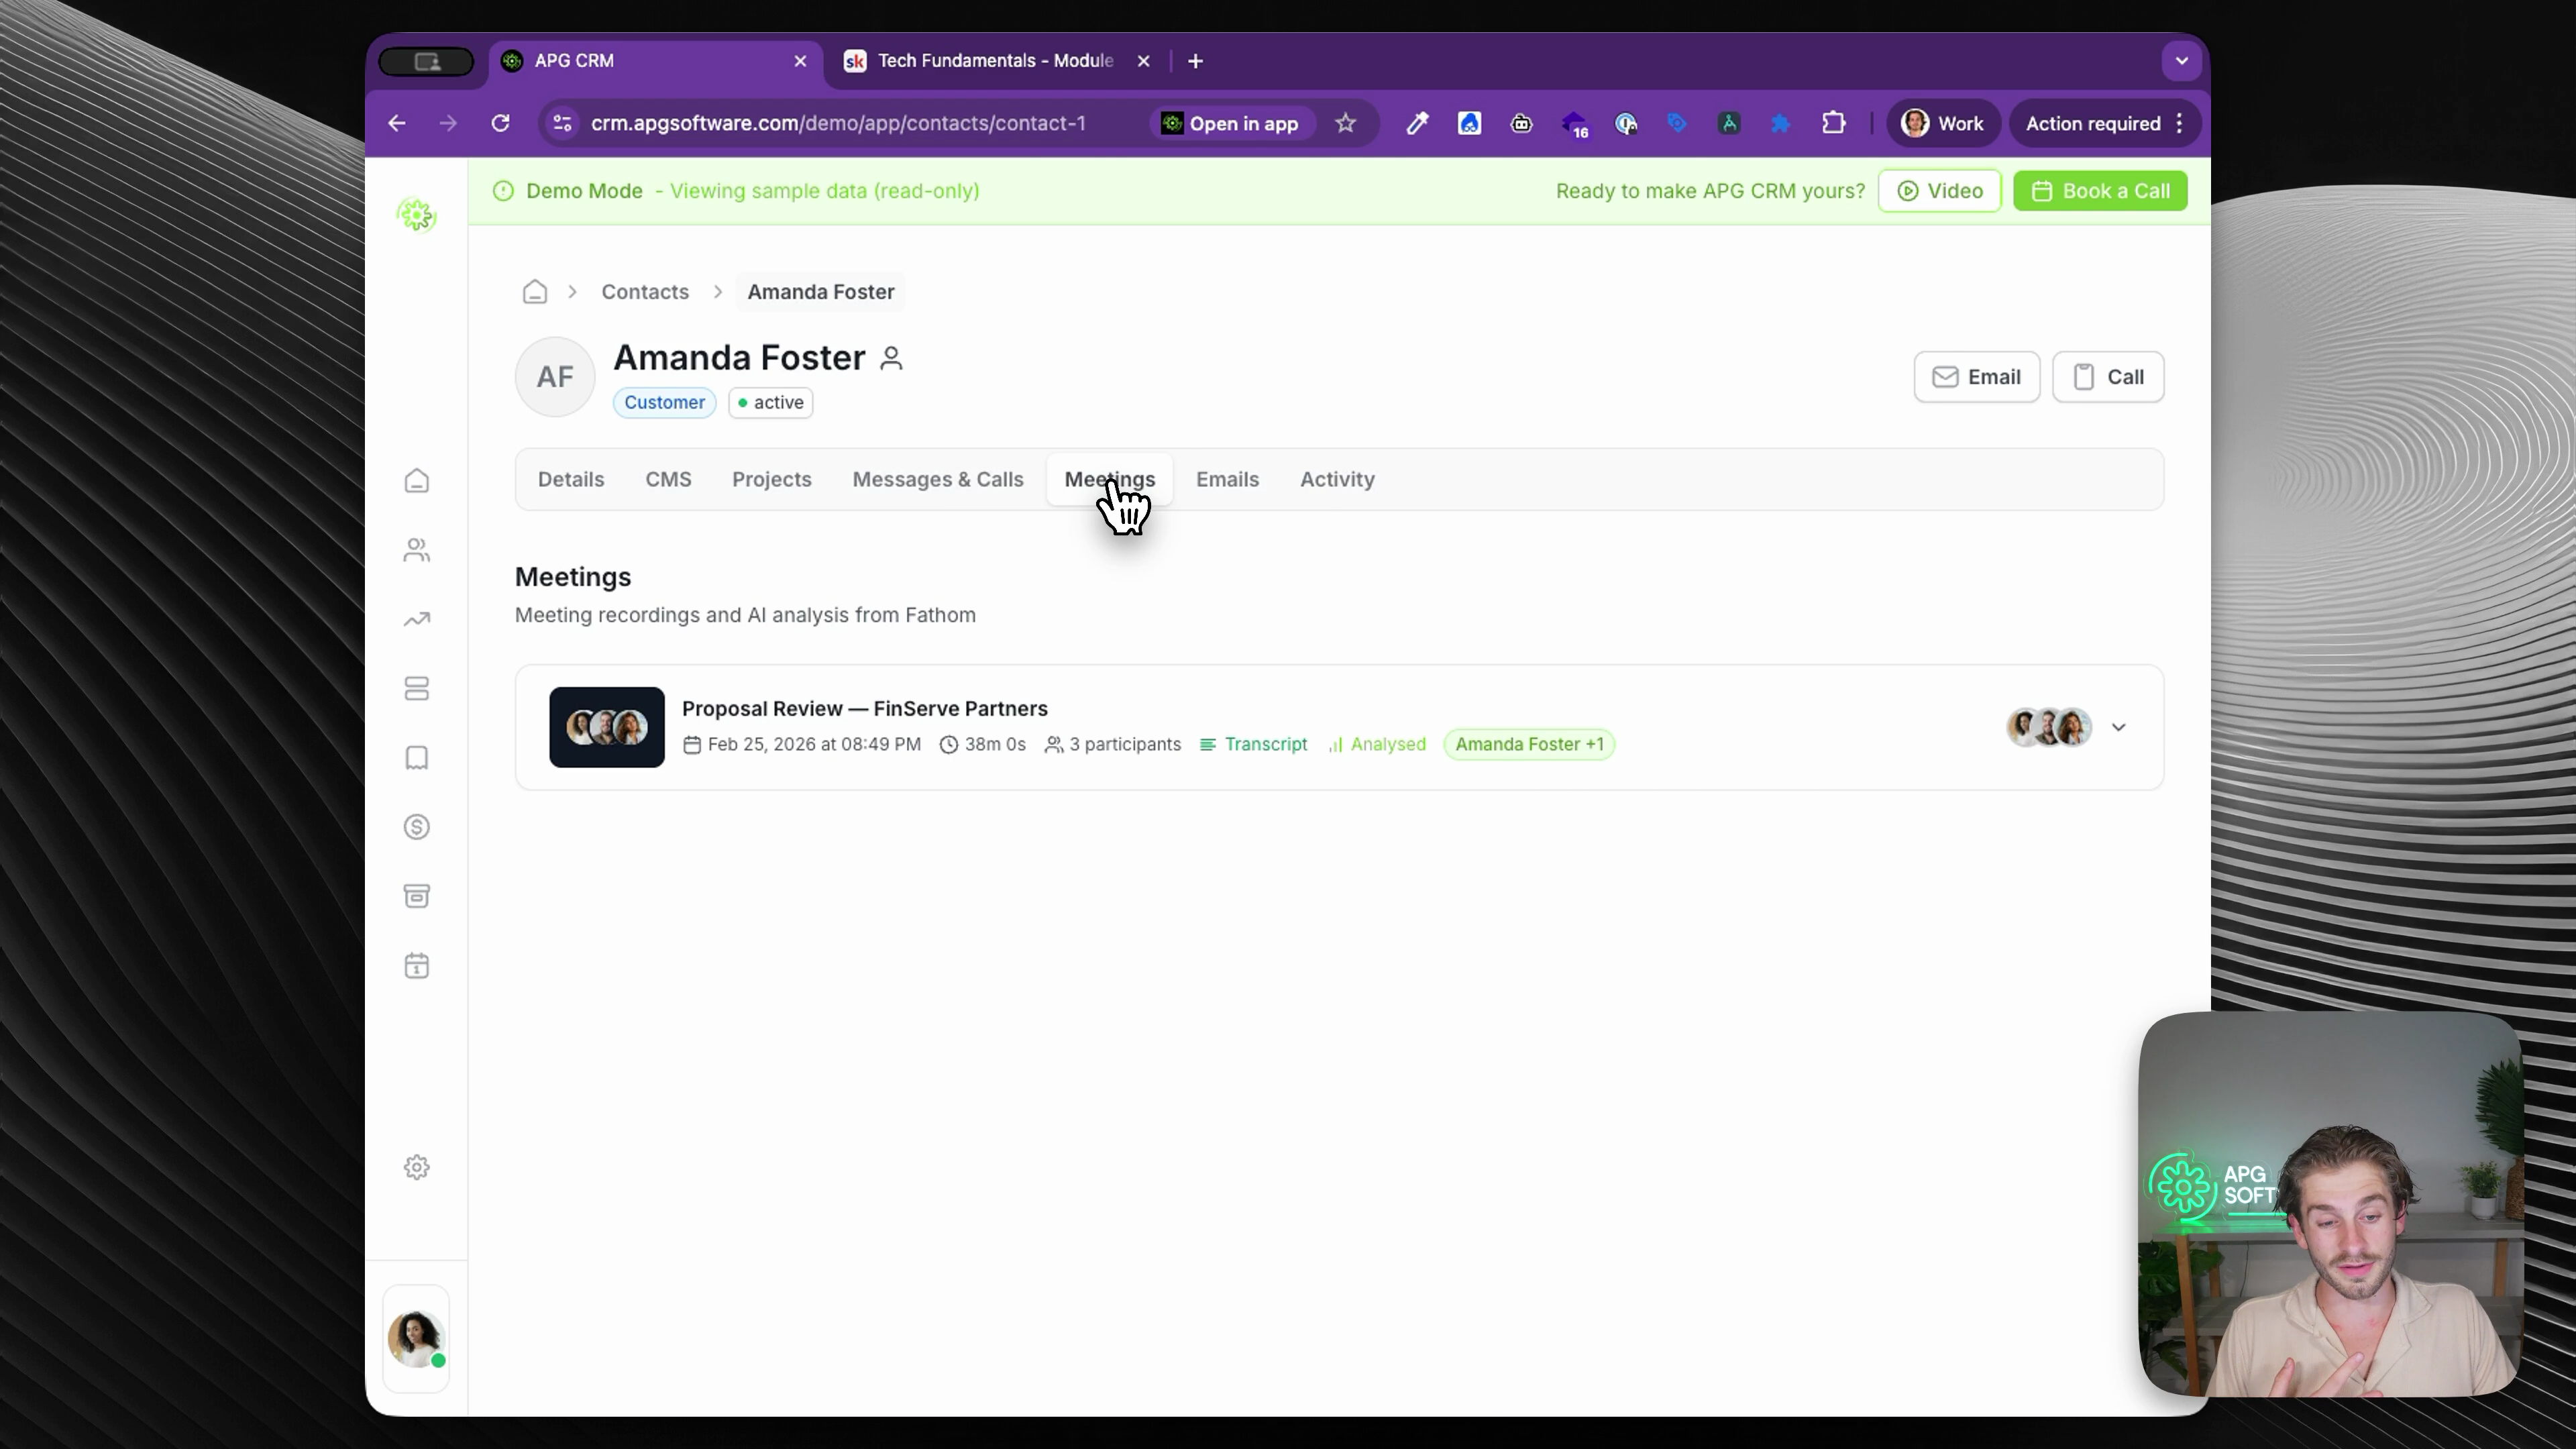This screenshot has height=1449, width=2576.
Task: Open the calendar icon in sidebar
Action: pyautogui.click(x=416, y=966)
